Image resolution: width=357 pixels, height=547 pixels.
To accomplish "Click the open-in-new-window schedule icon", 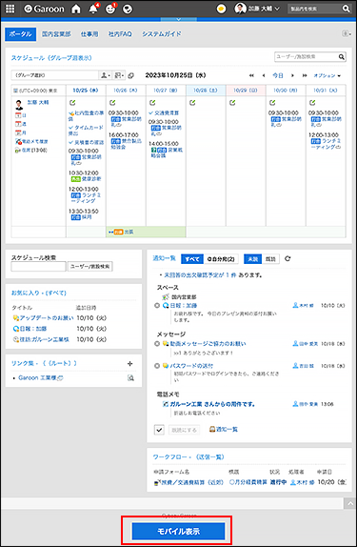I will pyautogui.click(x=130, y=75).
